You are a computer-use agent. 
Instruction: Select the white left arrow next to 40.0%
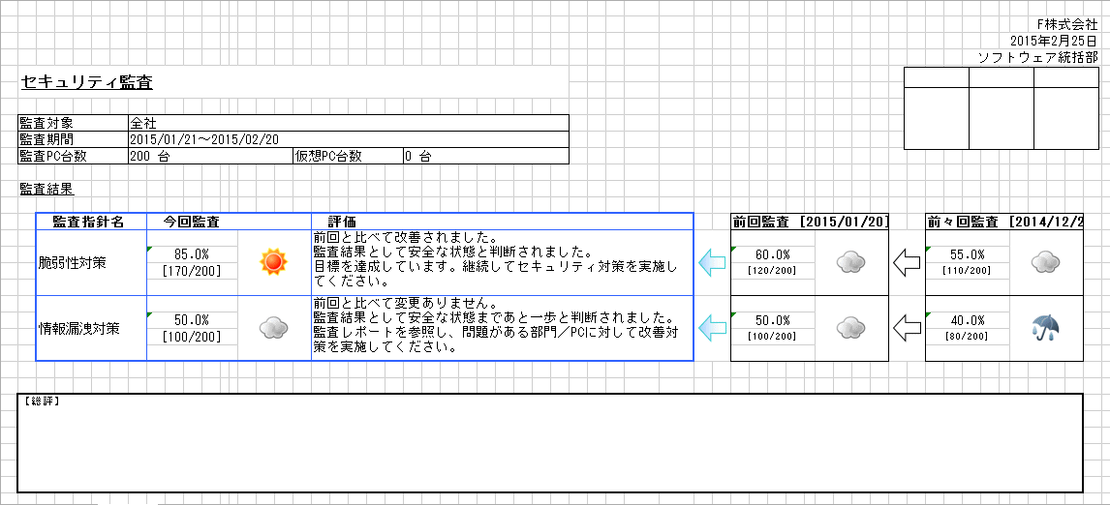coord(906,328)
